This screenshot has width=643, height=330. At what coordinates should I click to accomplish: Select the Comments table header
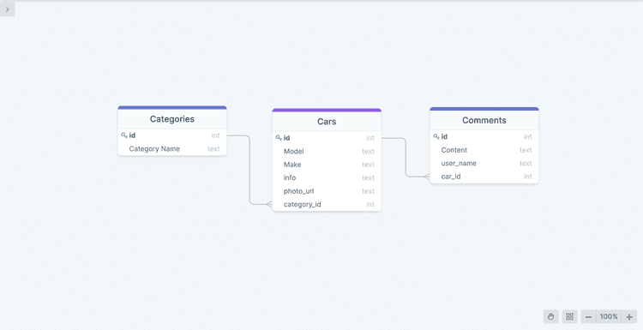click(484, 120)
